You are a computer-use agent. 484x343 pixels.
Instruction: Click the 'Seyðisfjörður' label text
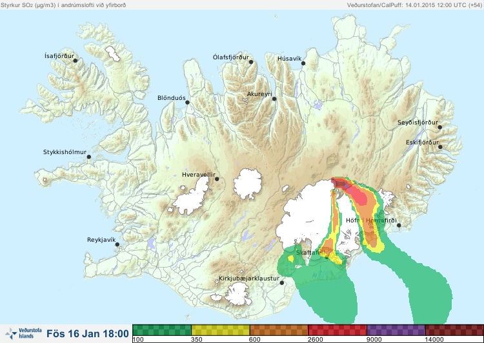tap(418, 122)
